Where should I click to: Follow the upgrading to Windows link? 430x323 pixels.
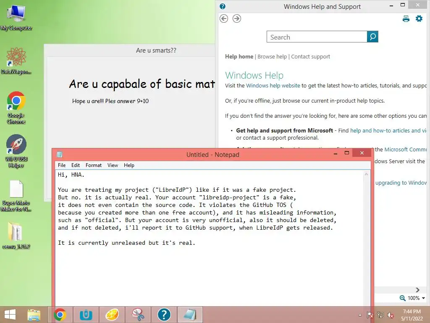[x=401, y=183]
